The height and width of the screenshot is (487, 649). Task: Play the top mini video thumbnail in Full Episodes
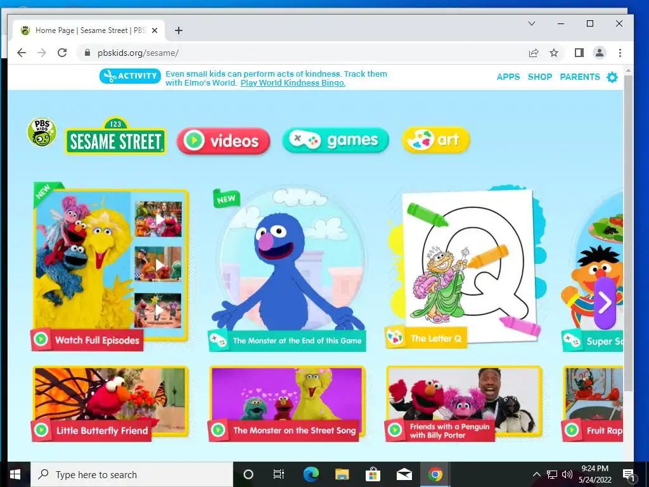coord(158,219)
